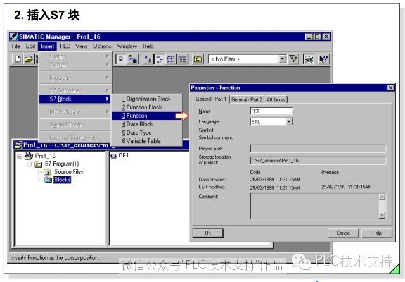The image size is (405, 282).
Task: Select S7 Block in Insert menu
Action: pos(75,99)
